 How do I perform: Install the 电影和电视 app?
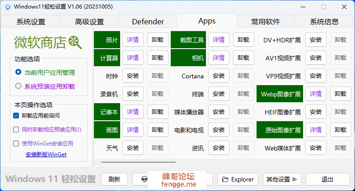[219, 130]
